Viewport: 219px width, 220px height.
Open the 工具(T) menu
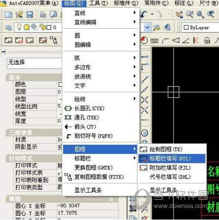coord(99,3)
